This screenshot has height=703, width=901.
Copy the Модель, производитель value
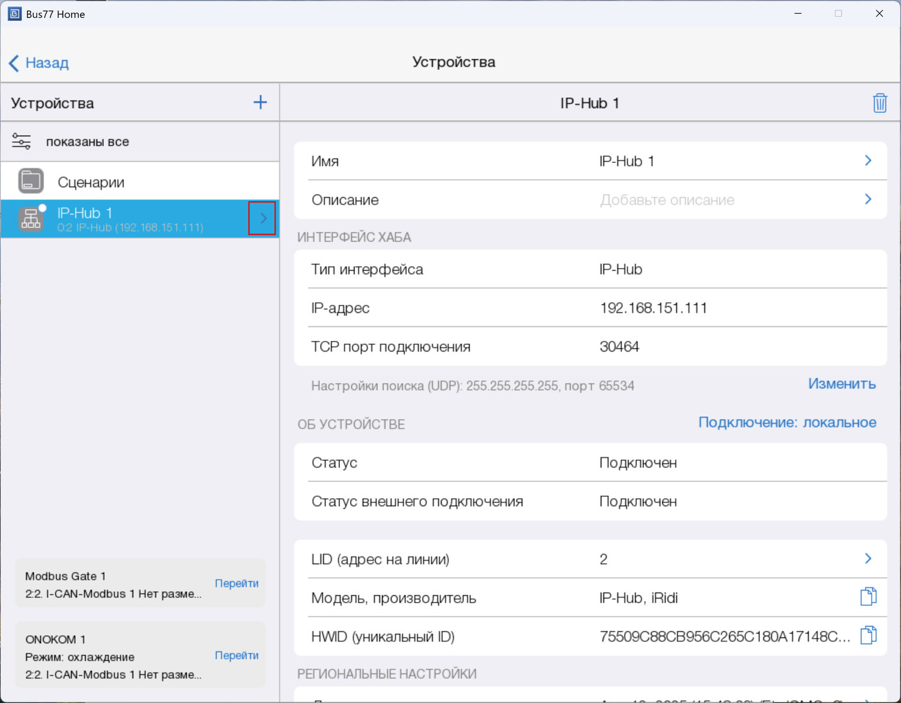click(868, 597)
